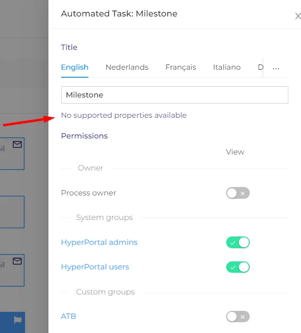
Task: Click the 'Automated Task: Milestone' panel title
Action: click(119, 14)
